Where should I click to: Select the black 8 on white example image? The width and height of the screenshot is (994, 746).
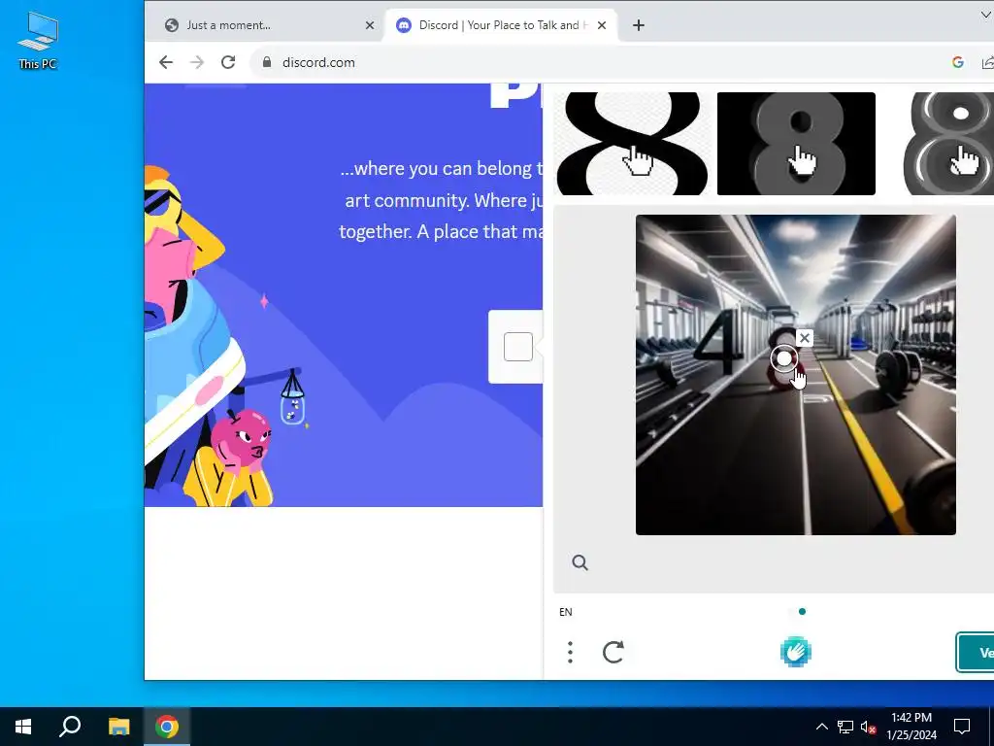pyautogui.click(x=634, y=144)
